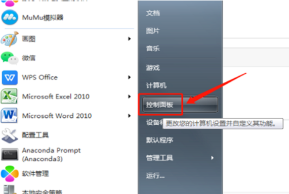
Task: Launch the 配置工具 wrench icon
Action: point(10,135)
